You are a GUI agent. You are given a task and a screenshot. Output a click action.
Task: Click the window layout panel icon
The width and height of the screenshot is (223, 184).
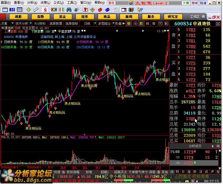click(124, 10)
